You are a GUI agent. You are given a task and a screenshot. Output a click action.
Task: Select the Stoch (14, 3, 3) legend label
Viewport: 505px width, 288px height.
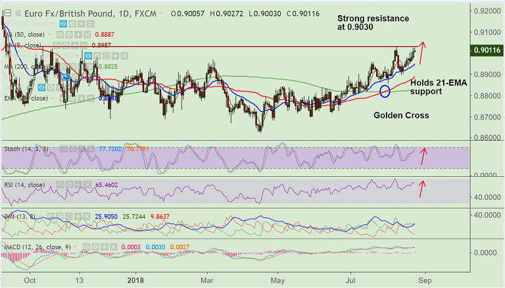tap(26, 149)
